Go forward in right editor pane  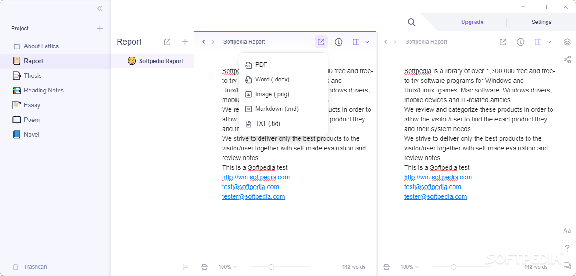click(395, 42)
